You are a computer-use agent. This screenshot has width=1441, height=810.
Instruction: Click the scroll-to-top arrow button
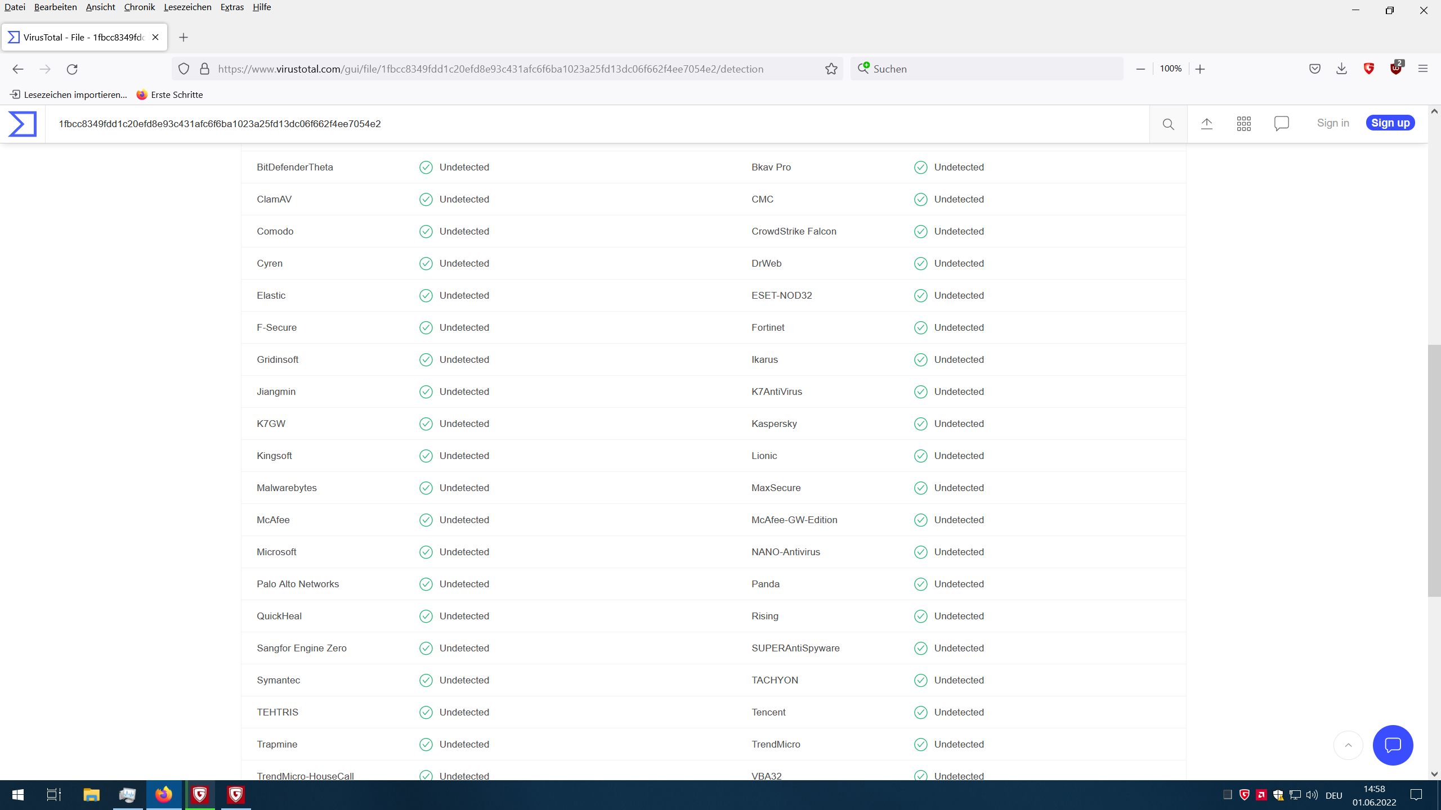pos(1348,745)
